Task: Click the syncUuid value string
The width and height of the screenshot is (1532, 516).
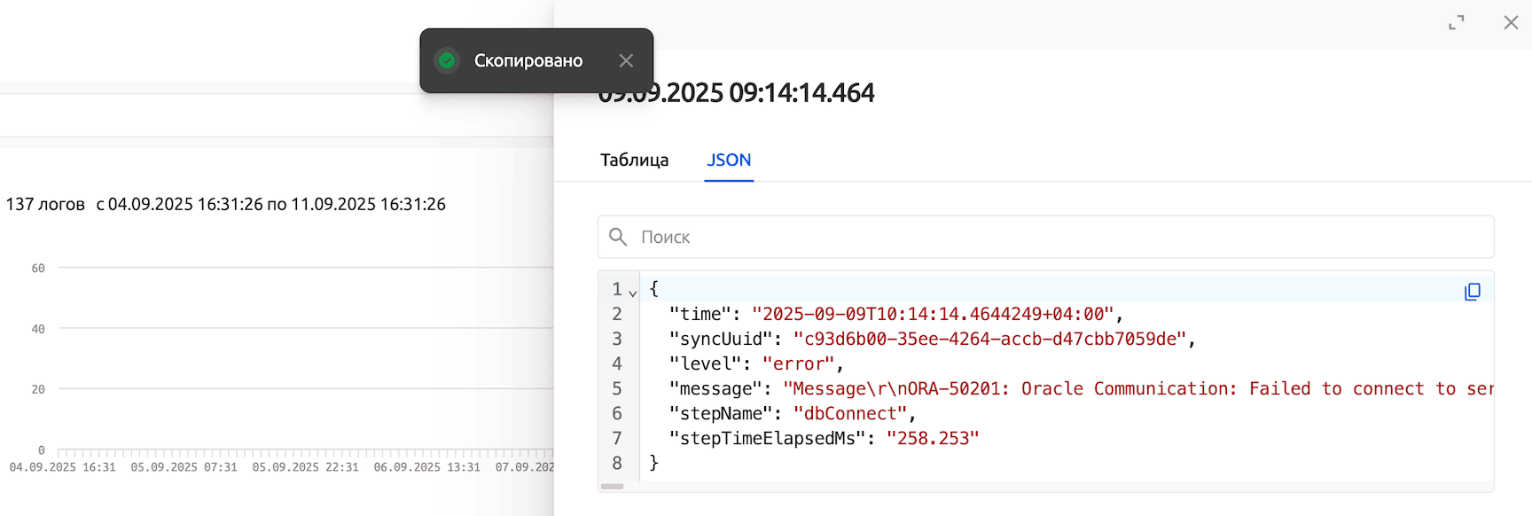Action: point(989,339)
